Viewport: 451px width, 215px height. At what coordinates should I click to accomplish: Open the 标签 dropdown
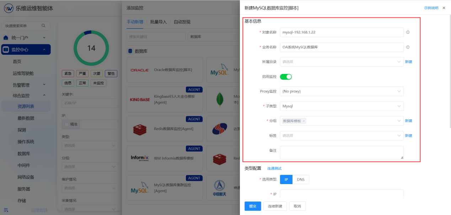(342, 135)
